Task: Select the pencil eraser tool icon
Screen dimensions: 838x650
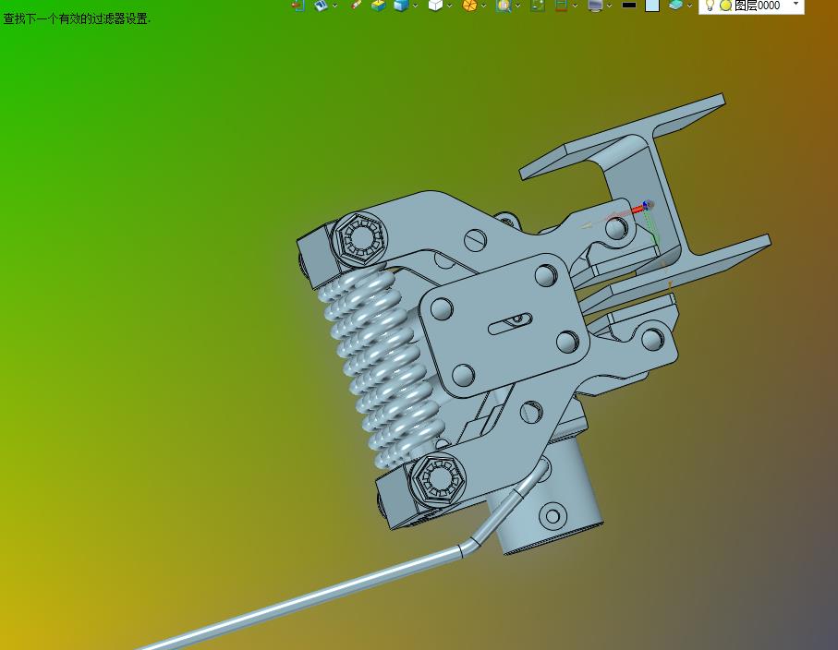Action: (357, 6)
